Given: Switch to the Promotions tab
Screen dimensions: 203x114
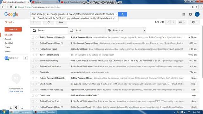Looking at the screenshot, I should click(x=124, y=30).
